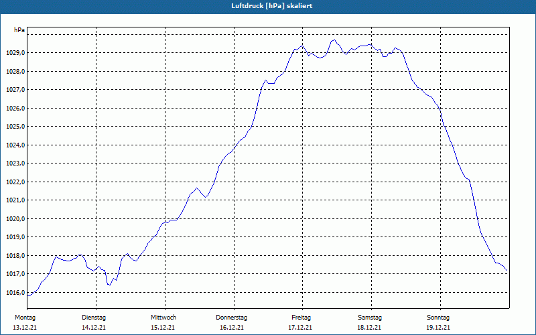The width and height of the screenshot is (536, 335).
Task: Click the 'Sonntag' day label
Action: 438,318
